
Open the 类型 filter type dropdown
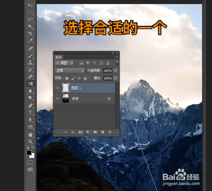tap(64, 63)
